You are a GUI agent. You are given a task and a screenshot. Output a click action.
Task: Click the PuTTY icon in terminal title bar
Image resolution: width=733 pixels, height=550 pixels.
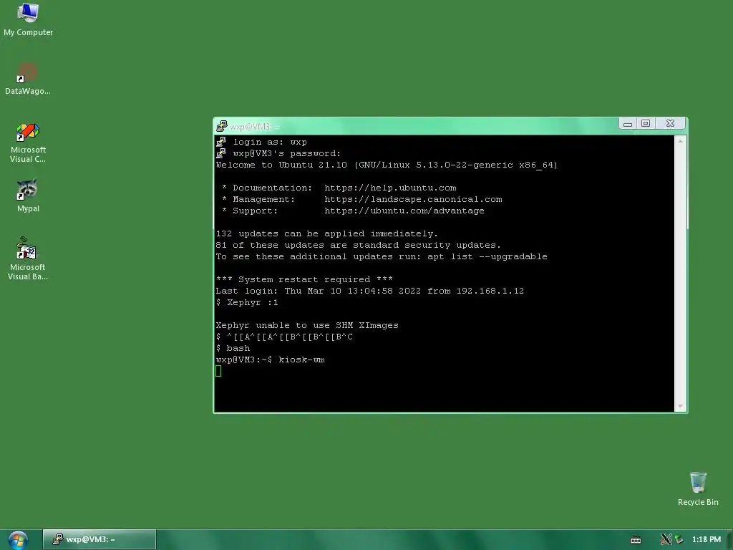222,126
